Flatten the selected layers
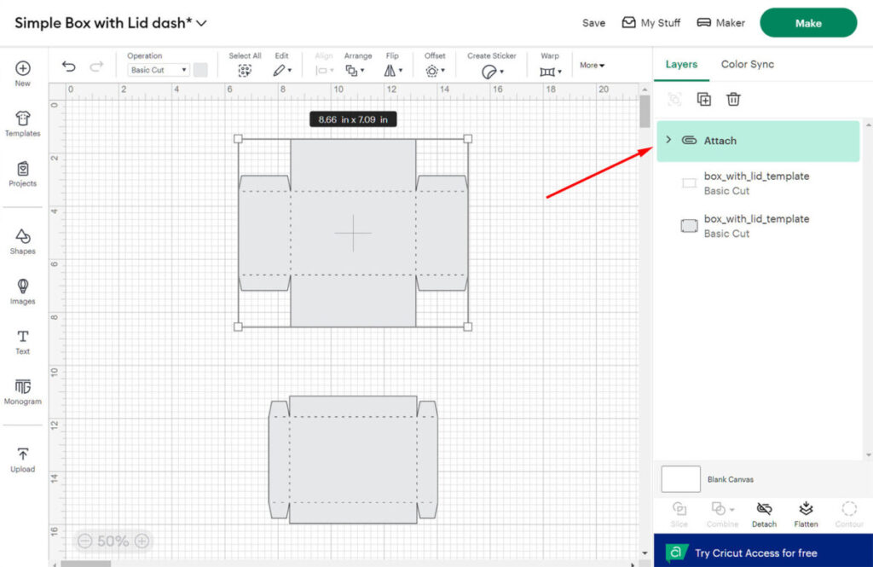The width and height of the screenshot is (873, 567). coord(806,513)
